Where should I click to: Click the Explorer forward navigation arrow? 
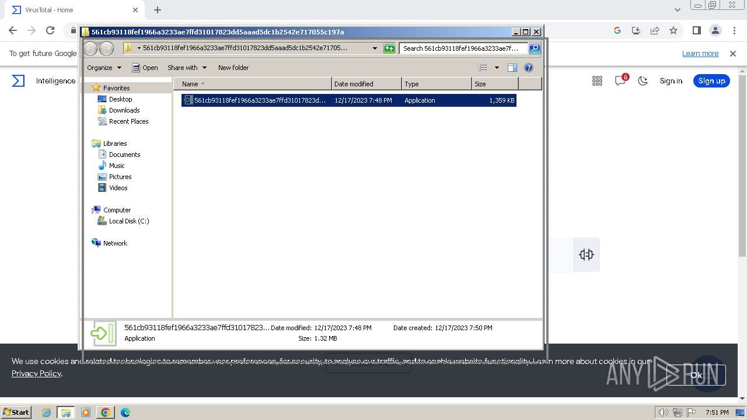106,48
